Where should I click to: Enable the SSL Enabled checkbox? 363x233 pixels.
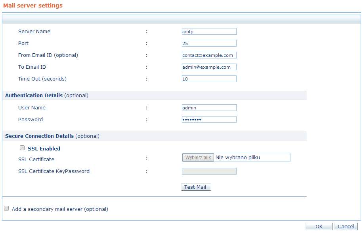tap(22, 148)
